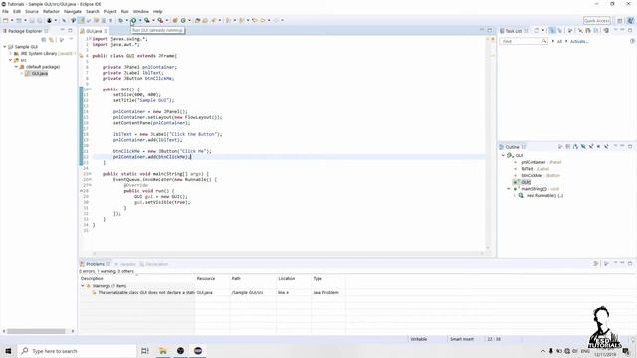
Task: Click the Open Type toolbar icon
Action: click(197, 20)
